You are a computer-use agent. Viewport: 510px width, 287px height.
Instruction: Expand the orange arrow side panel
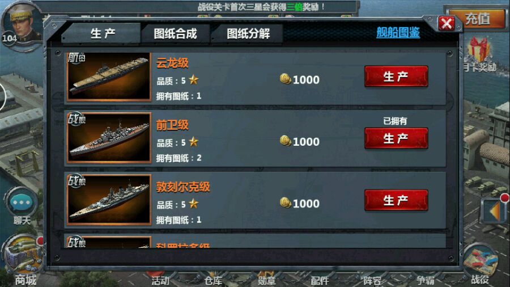pyautogui.click(x=494, y=211)
